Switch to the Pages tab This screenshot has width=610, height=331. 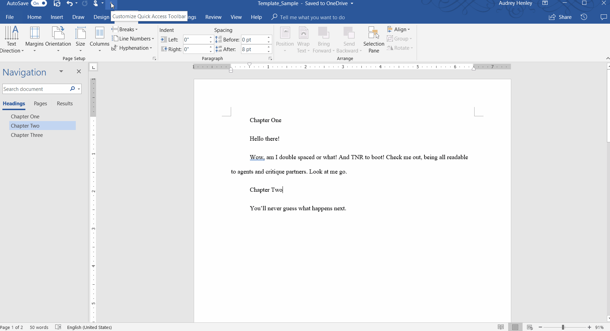click(x=40, y=104)
